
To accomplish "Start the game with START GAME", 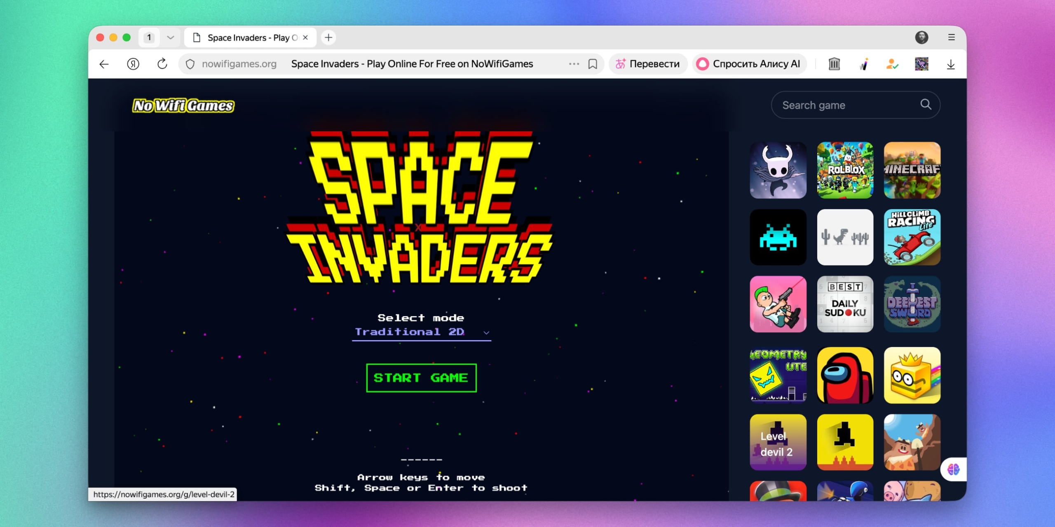I will 421,378.
